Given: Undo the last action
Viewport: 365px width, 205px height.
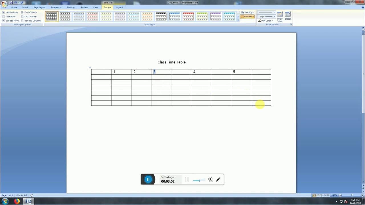Looking at the screenshot, I should 16,2.
